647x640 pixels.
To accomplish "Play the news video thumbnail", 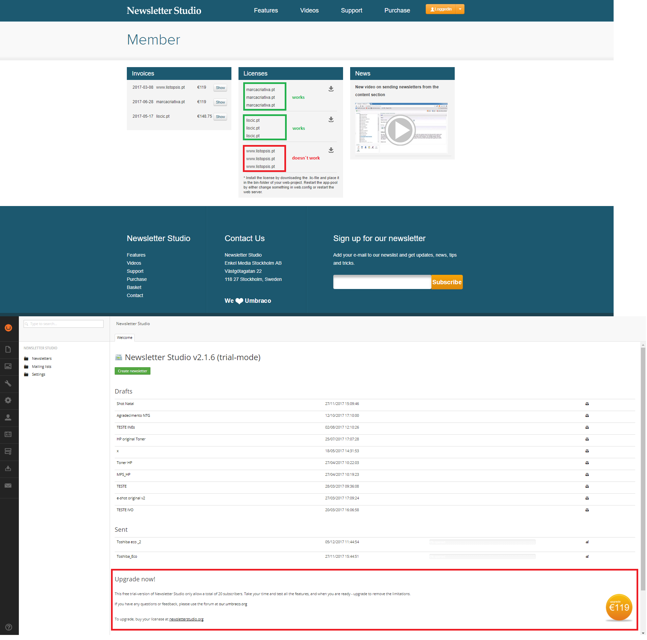I will click(400, 130).
